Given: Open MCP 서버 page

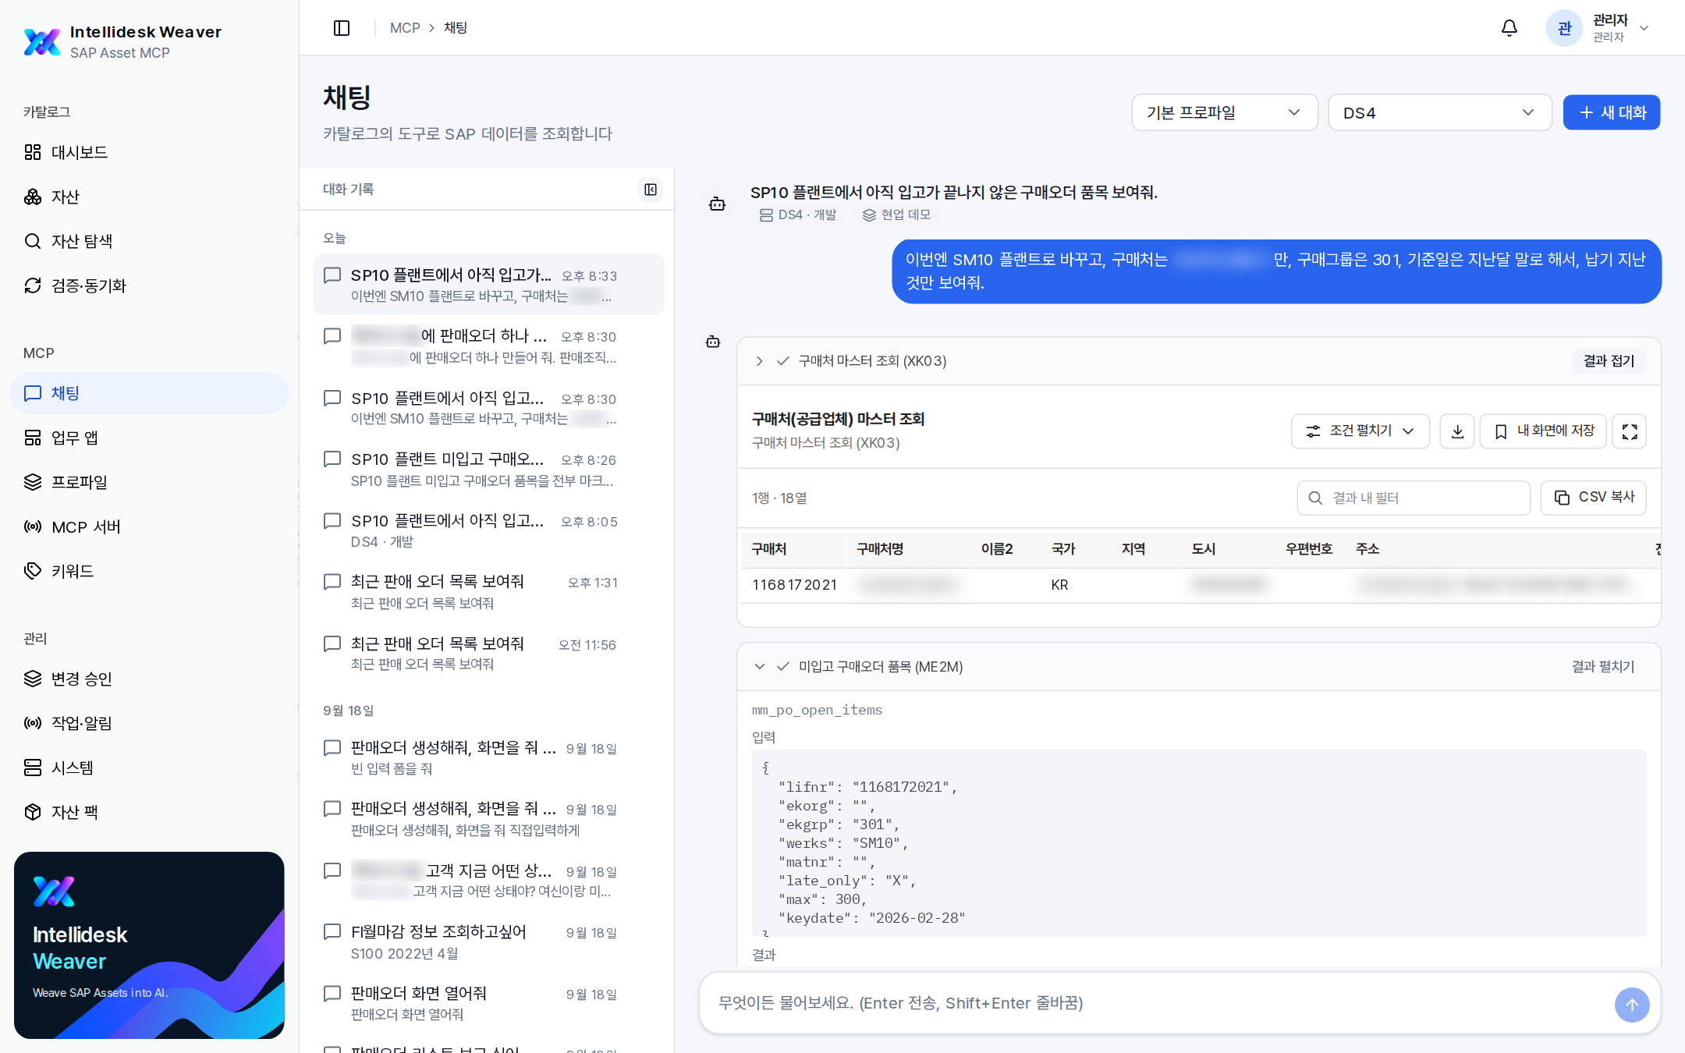Looking at the screenshot, I should coord(149,526).
